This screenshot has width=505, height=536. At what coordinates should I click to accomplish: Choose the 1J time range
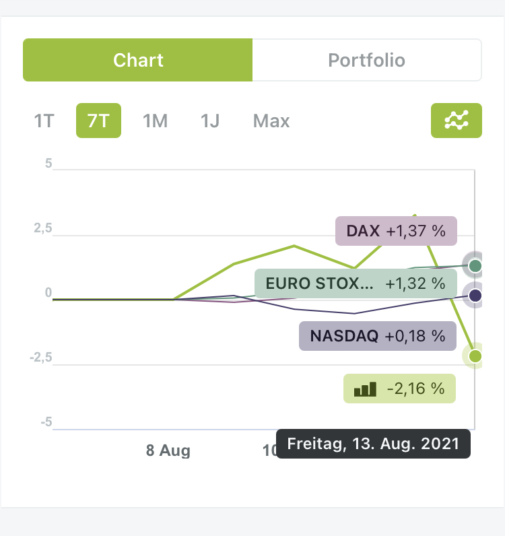click(x=210, y=121)
